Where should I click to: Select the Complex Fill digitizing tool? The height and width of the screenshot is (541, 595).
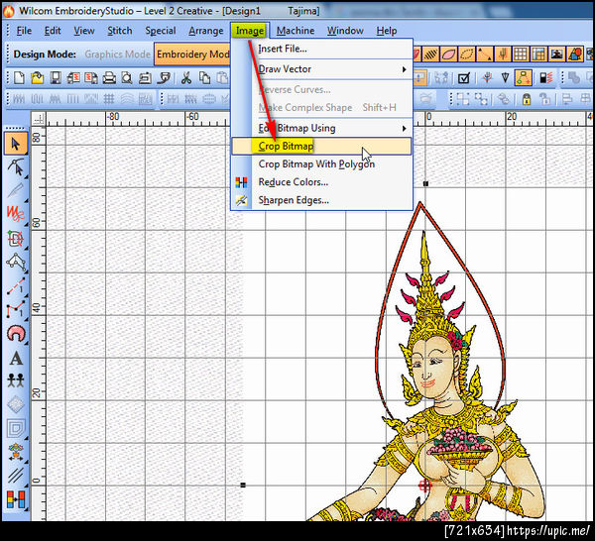(x=16, y=238)
